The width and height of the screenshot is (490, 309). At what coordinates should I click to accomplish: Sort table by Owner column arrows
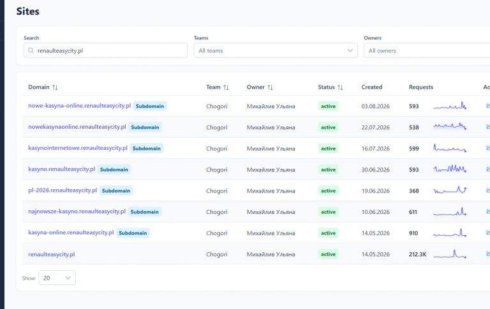(270, 87)
